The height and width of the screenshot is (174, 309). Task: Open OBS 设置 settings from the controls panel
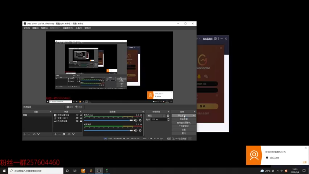184,130
